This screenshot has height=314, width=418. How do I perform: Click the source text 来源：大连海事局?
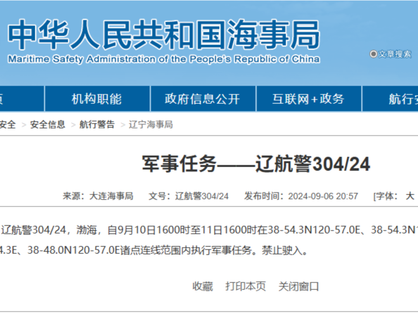click(x=98, y=196)
